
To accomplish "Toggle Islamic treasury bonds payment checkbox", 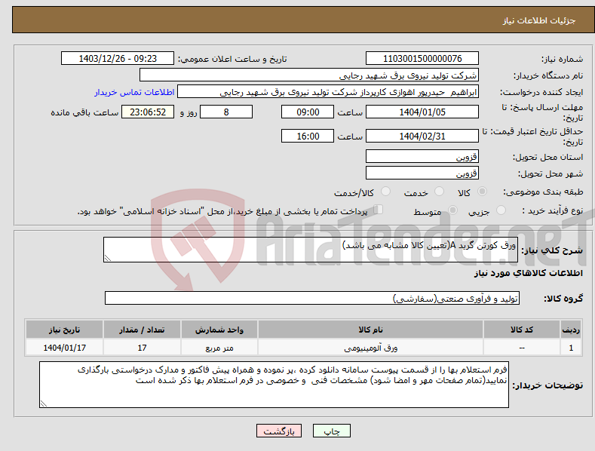I will pos(379,210).
